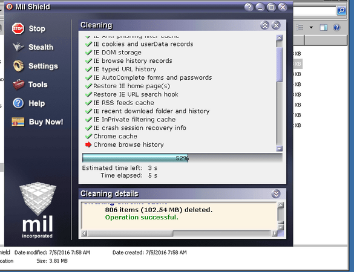Image resolution: width=354 pixels, height=272 pixels.
Task: Click the Cleaning details scroll up arrow
Action: 280,205
